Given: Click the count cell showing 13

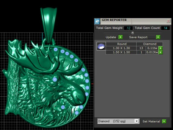Looking at the screenshot, I should 141,48.
